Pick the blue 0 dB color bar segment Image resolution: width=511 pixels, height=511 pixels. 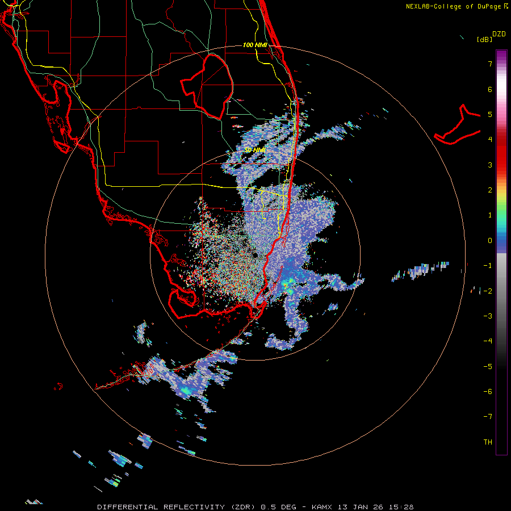(501, 241)
